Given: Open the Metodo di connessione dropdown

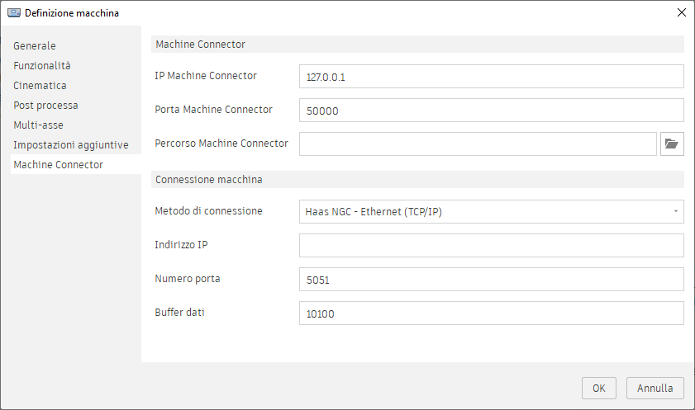Looking at the screenshot, I should tap(676, 212).
